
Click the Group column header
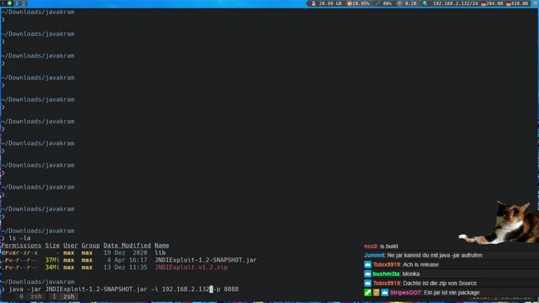[x=91, y=245]
